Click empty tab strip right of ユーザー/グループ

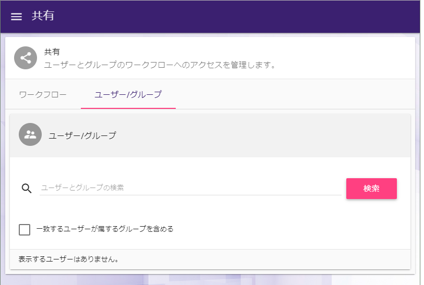pos(292,94)
